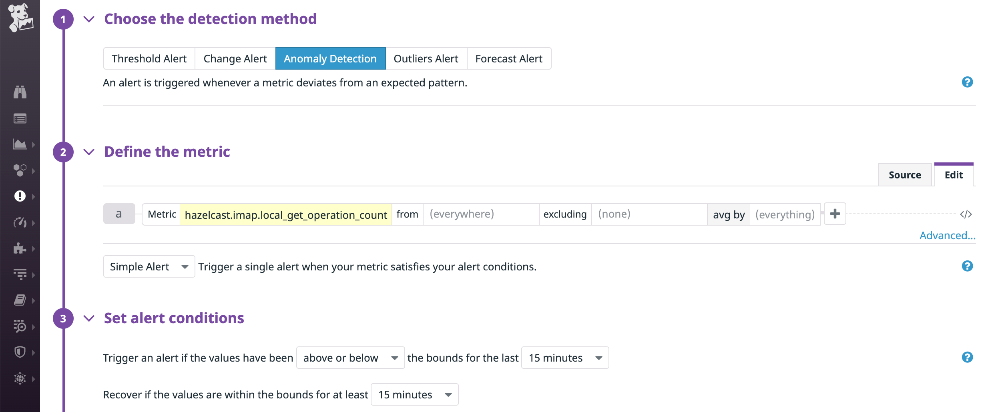
Task: Click the Infrastructure hexagons icon
Action: click(20, 170)
